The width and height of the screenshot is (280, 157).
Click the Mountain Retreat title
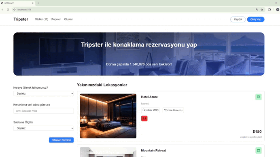[153, 151]
